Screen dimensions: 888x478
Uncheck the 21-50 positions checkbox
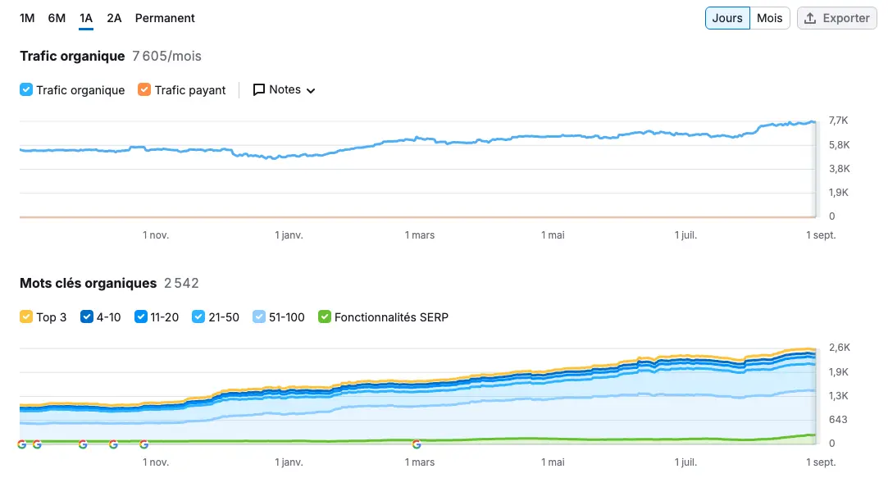(x=198, y=316)
